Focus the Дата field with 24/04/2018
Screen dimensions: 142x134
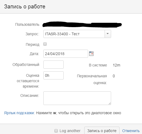[x=66, y=54]
